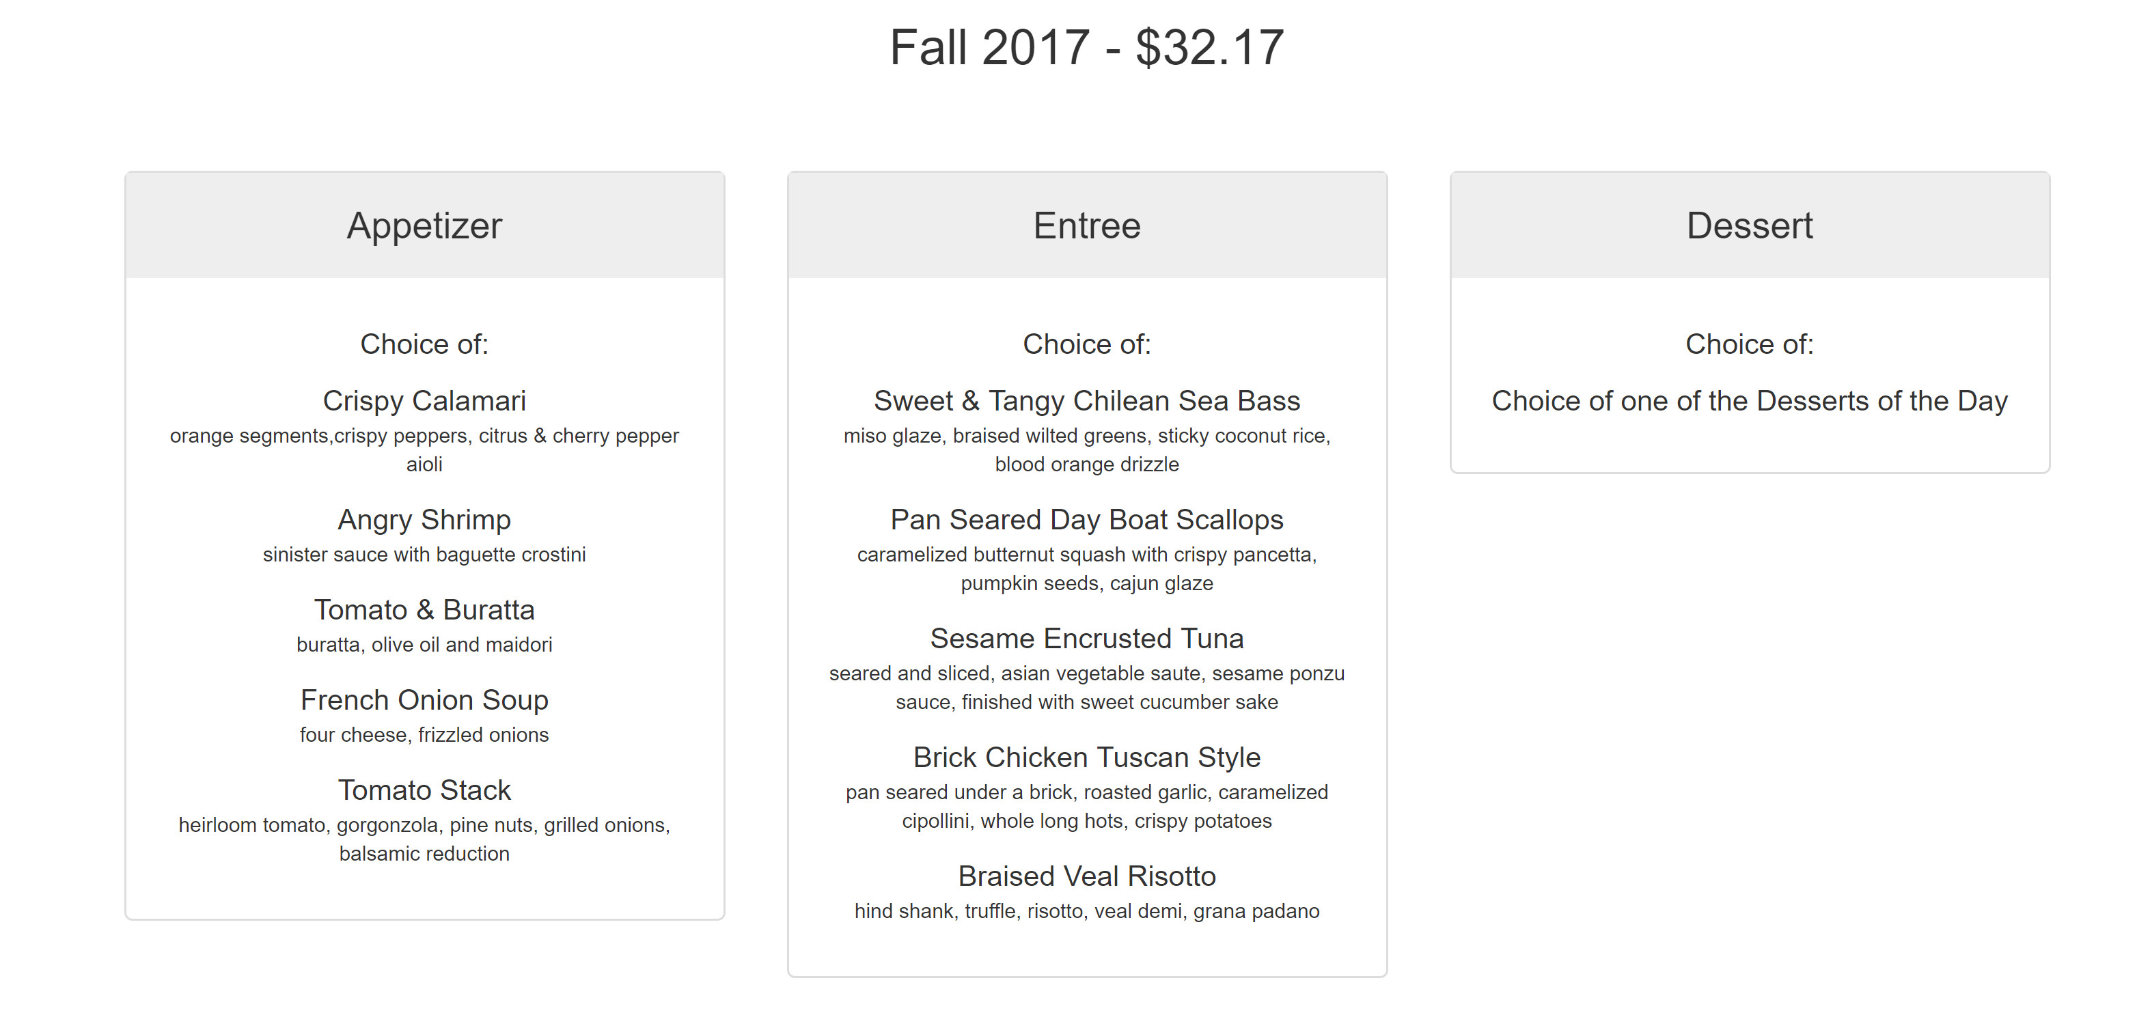This screenshot has height=1015, width=2150.
Task: Pick the Tomato & Buratta title
Action: coord(424,609)
